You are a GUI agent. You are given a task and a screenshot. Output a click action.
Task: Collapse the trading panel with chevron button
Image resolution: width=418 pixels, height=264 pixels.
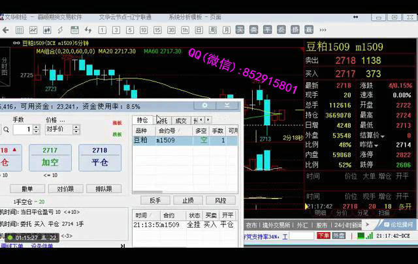click(227, 104)
